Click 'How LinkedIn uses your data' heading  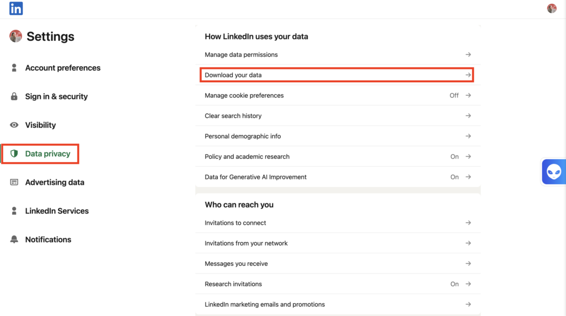click(x=256, y=36)
